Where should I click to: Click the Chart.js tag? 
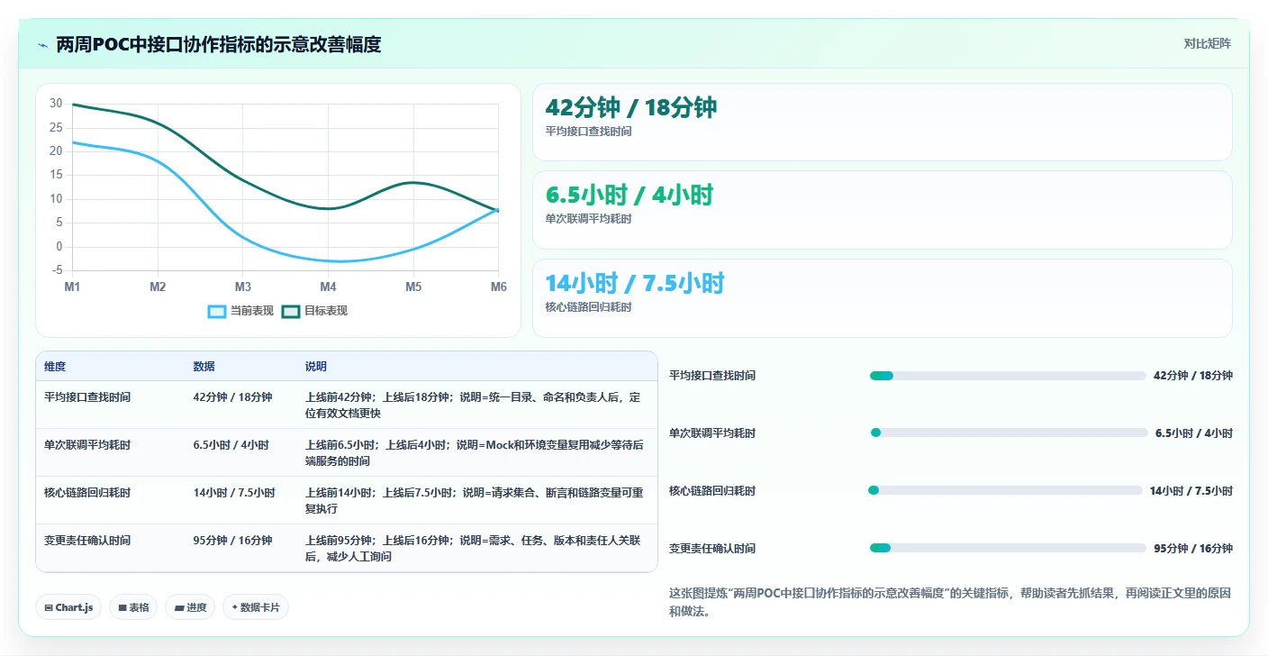(x=69, y=607)
